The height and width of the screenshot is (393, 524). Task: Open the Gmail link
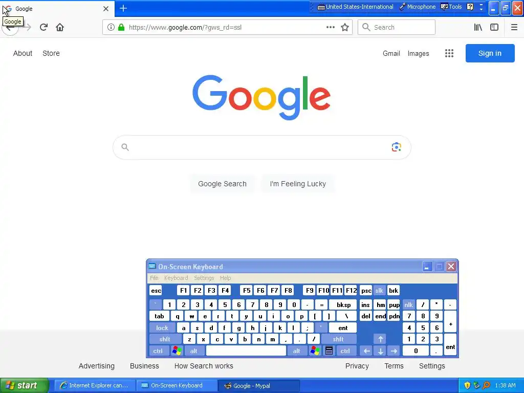(391, 53)
